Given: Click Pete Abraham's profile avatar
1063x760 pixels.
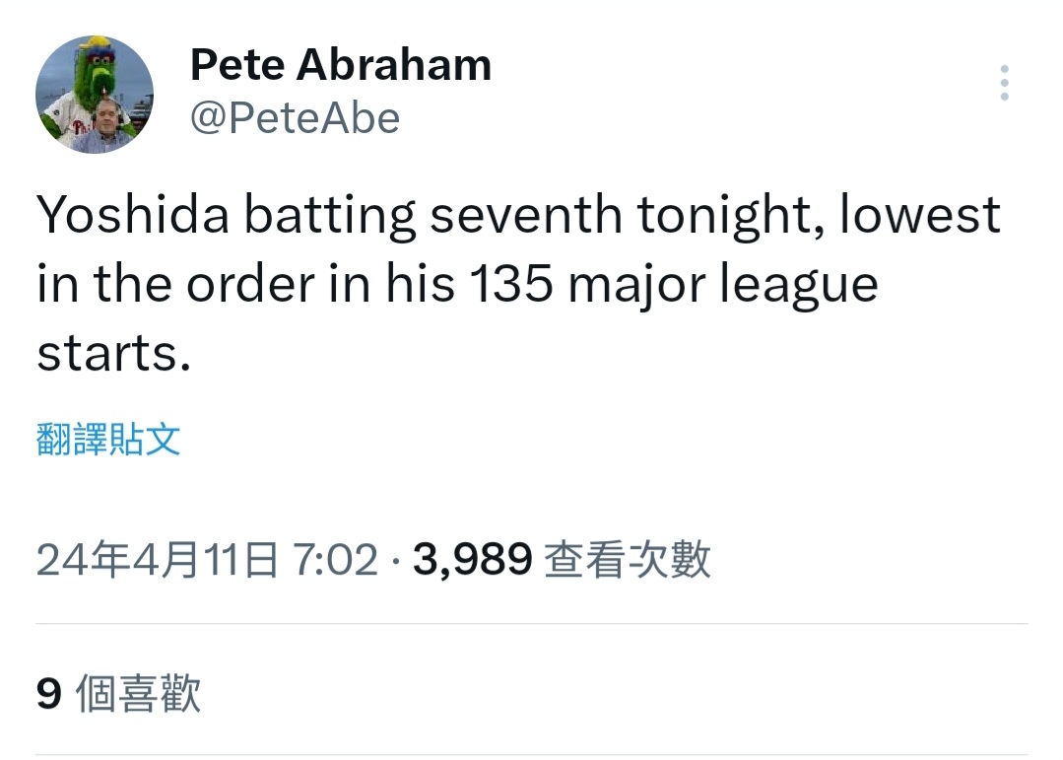Looking at the screenshot, I should click(x=95, y=95).
